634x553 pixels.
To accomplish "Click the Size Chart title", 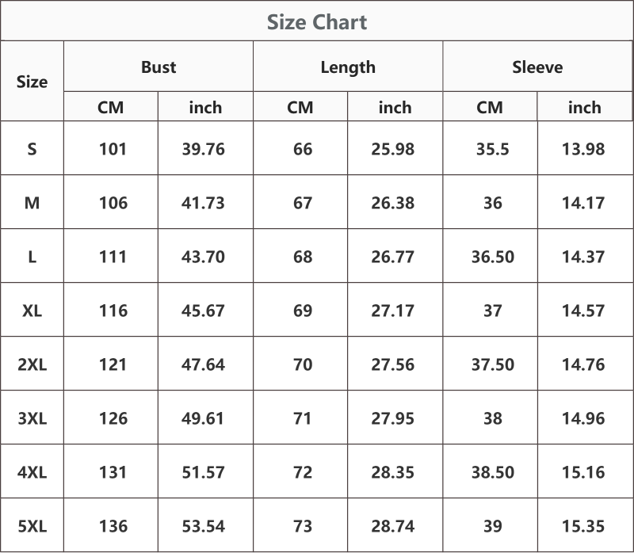I will pyautogui.click(x=317, y=22).
